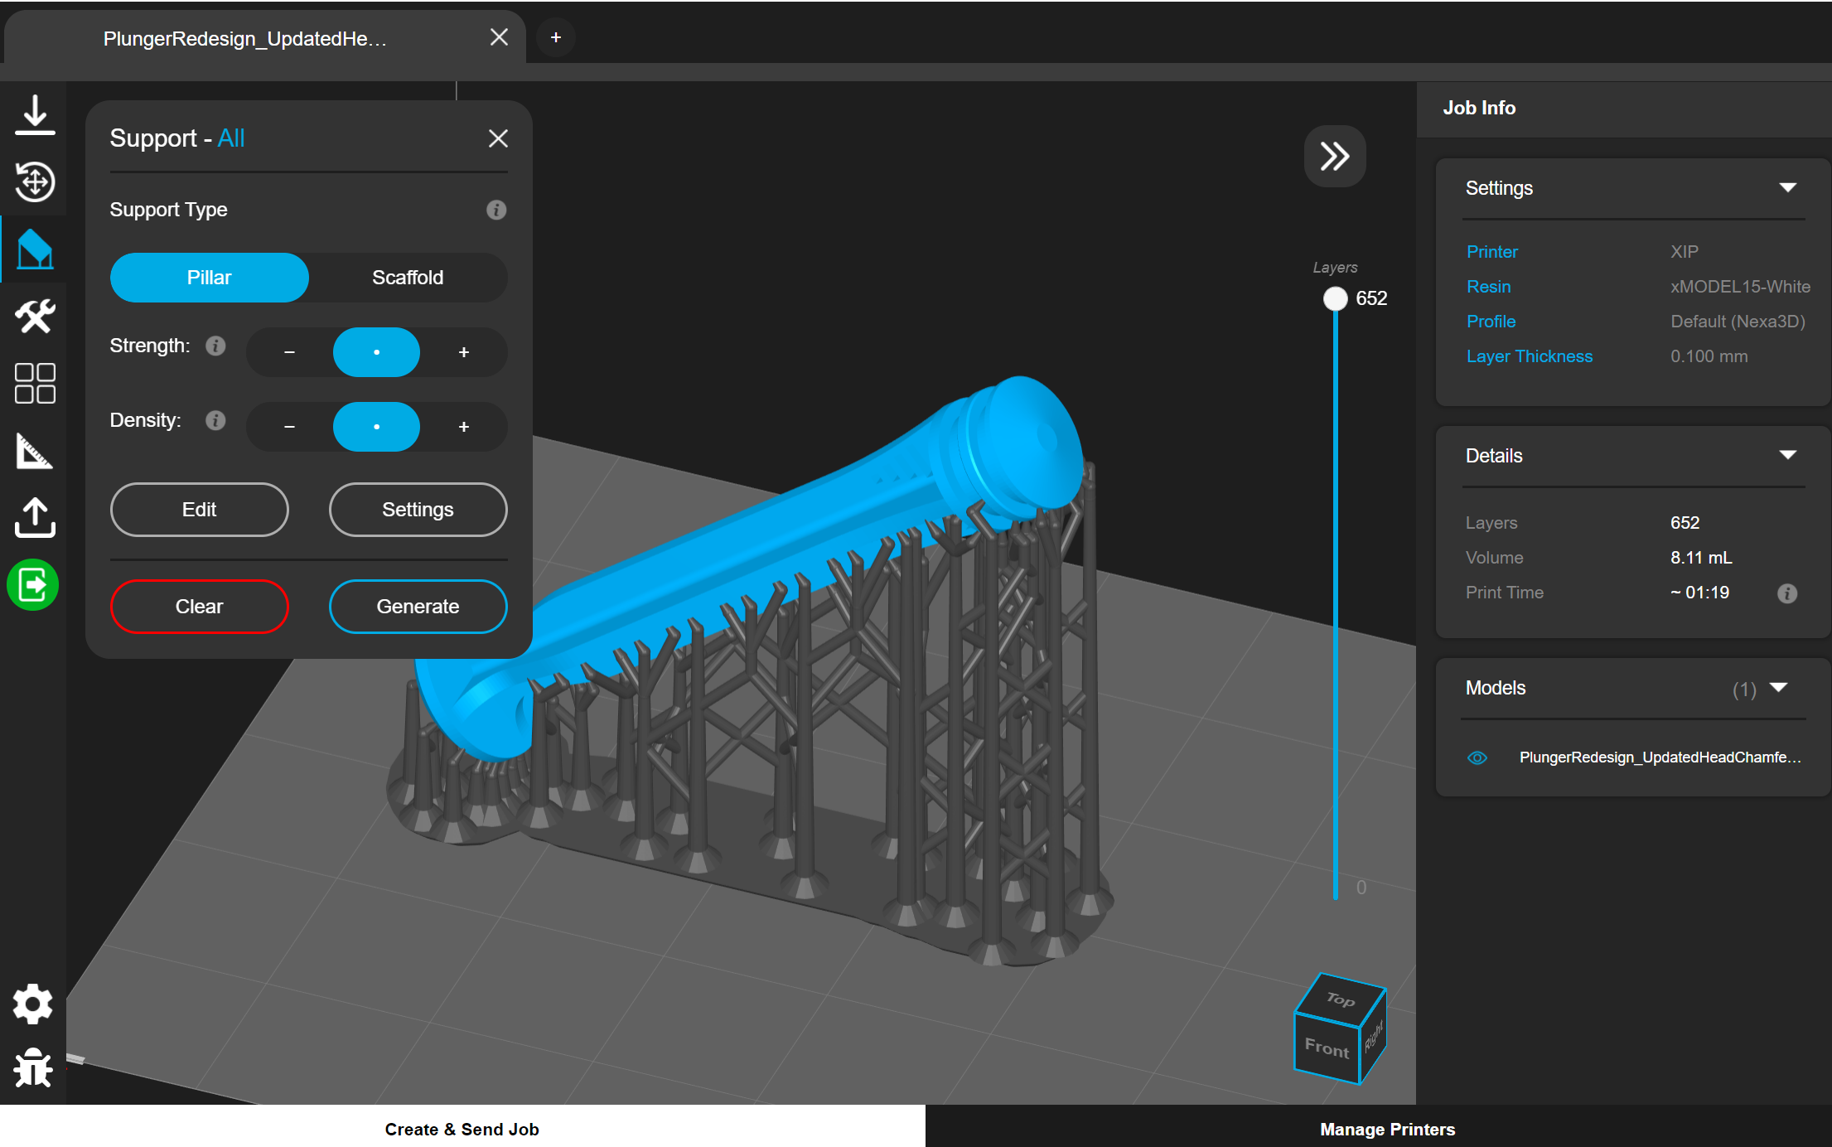The image size is (1832, 1147).
Task: Collapse the Models section arrow
Action: point(1778,688)
